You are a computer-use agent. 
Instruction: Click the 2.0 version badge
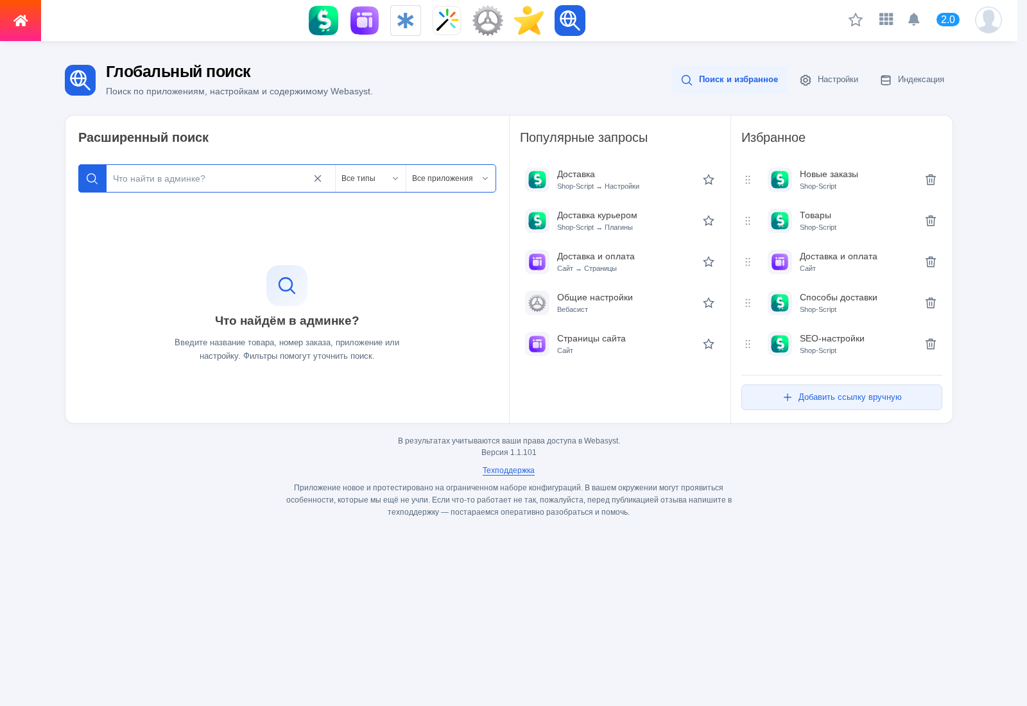[948, 19]
